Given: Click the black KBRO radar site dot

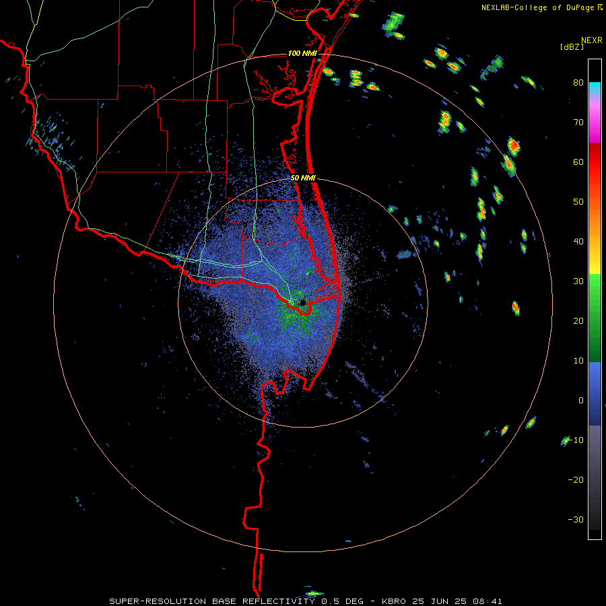Looking at the screenshot, I should click(x=303, y=302).
